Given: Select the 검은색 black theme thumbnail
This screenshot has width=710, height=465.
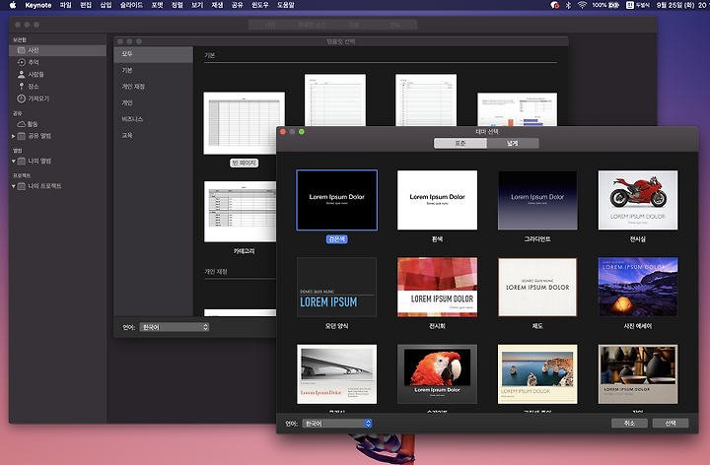Looking at the screenshot, I should click(337, 200).
